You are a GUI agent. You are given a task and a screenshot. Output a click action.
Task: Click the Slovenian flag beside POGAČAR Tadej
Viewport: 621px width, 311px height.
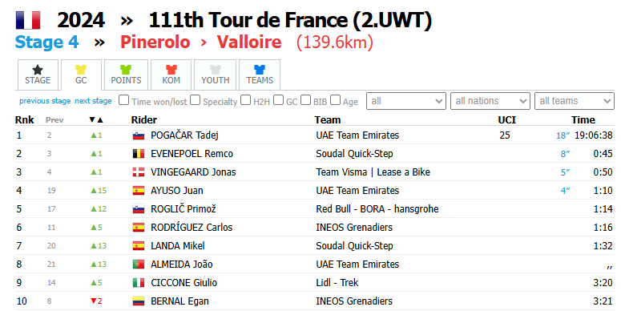[138, 135]
